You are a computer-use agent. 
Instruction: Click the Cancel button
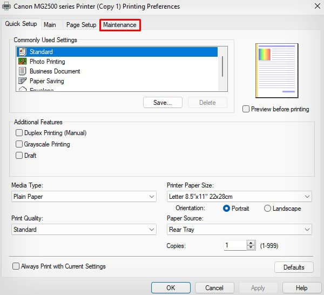[x=214, y=288]
